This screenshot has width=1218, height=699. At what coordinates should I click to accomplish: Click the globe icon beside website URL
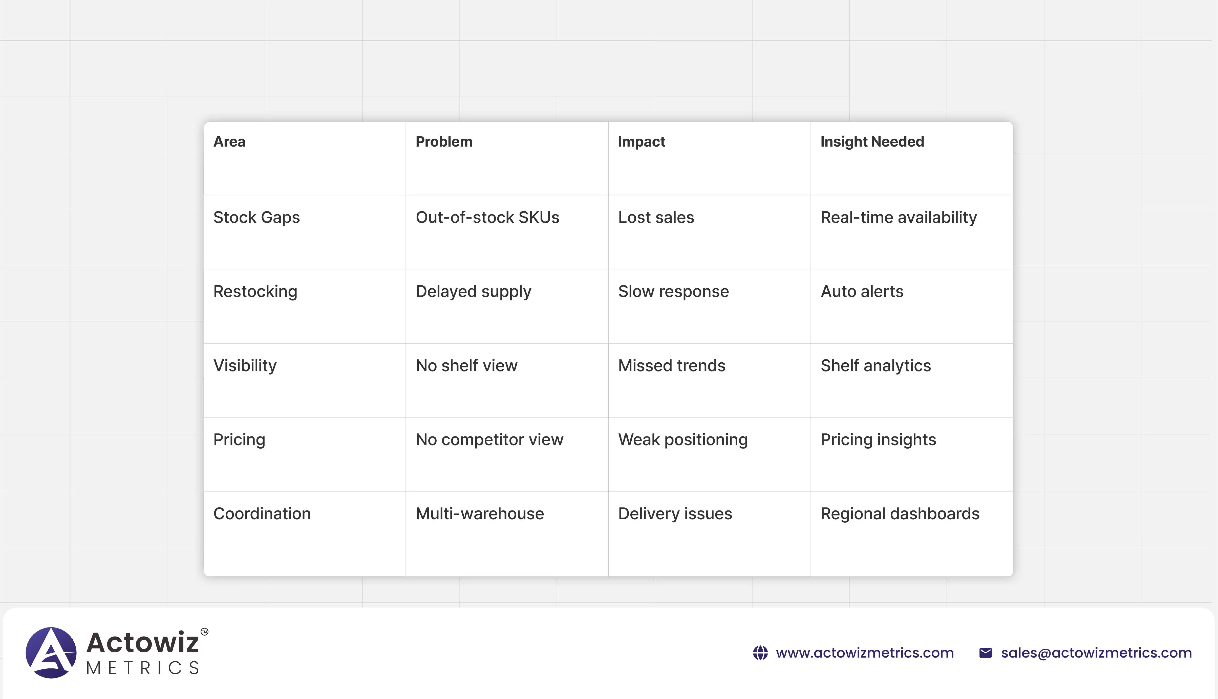click(x=760, y=653)
